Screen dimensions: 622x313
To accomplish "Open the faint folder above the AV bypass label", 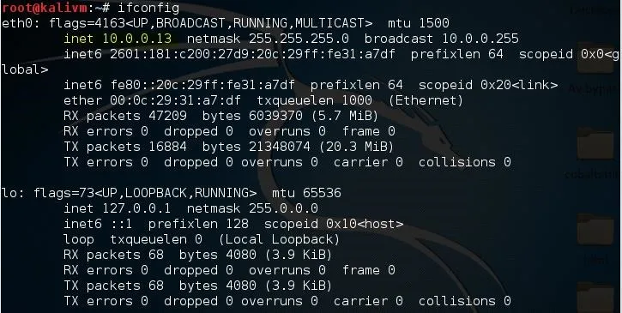I will point(595,59).
